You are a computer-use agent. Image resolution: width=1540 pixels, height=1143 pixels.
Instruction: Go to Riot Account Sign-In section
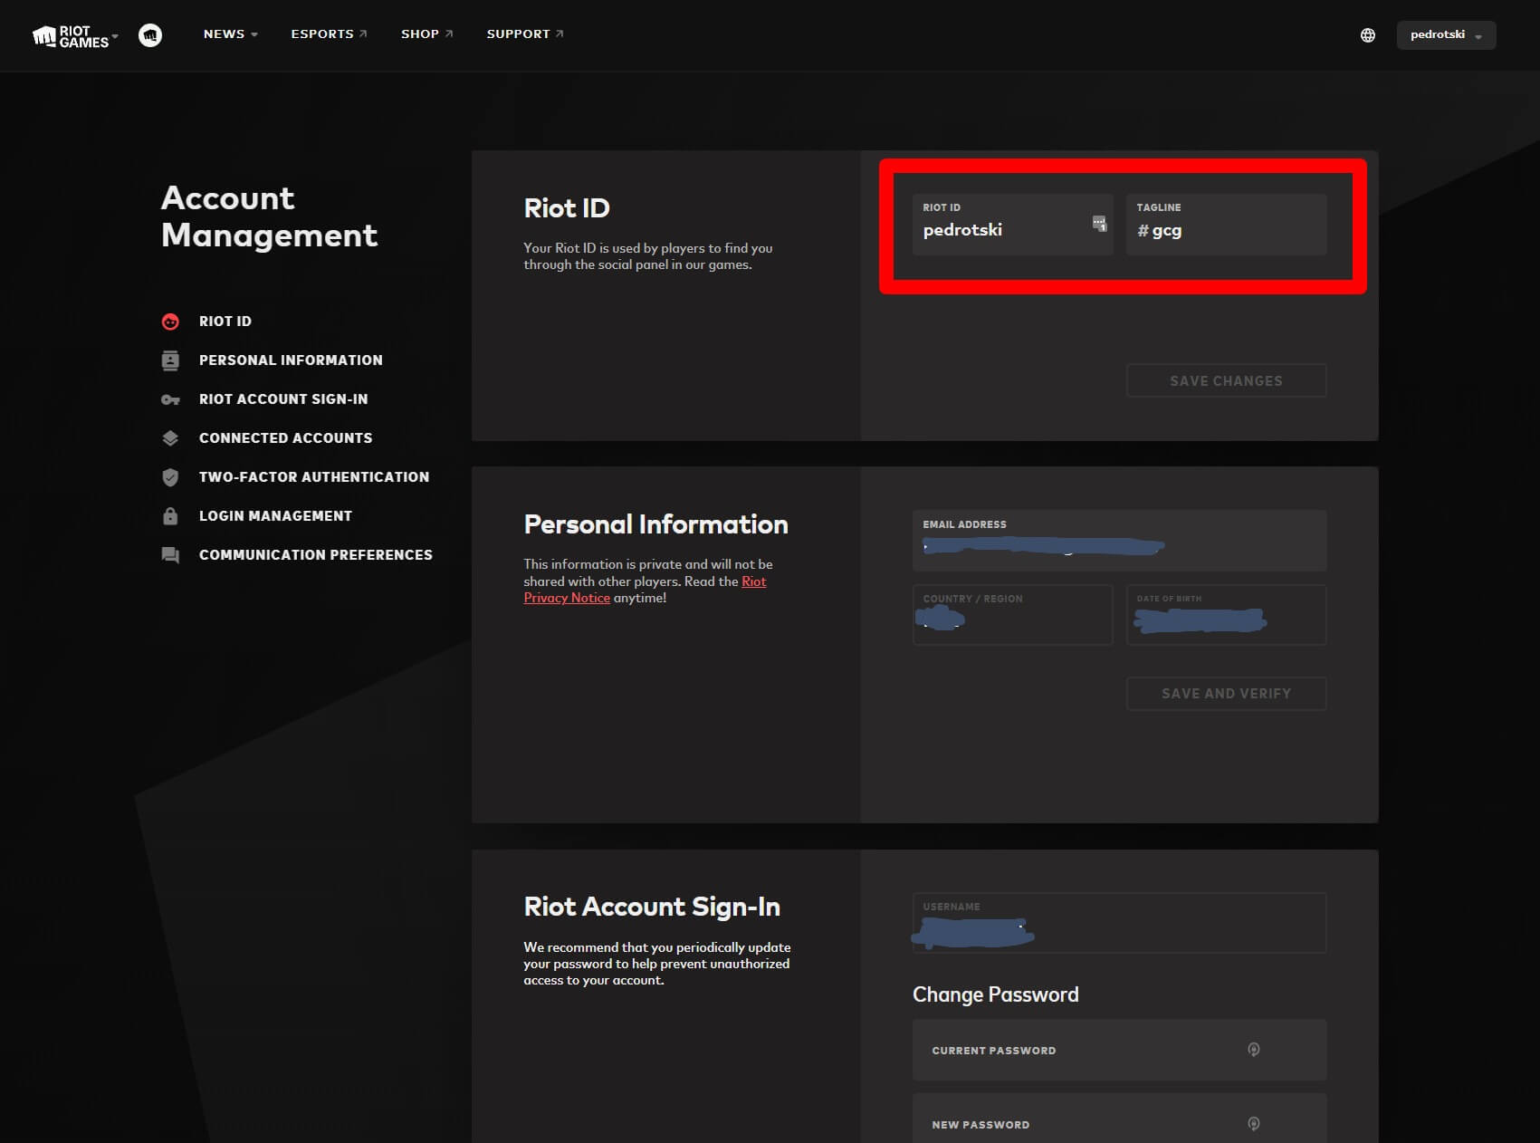pos(283,399)
